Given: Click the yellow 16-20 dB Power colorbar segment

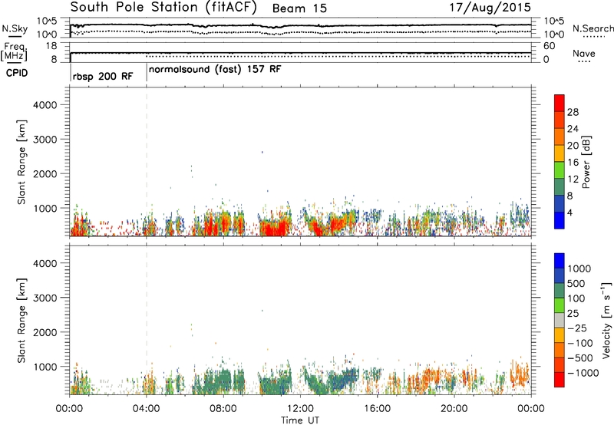Looking at the screenshot, I should click(x=560, y=153).
